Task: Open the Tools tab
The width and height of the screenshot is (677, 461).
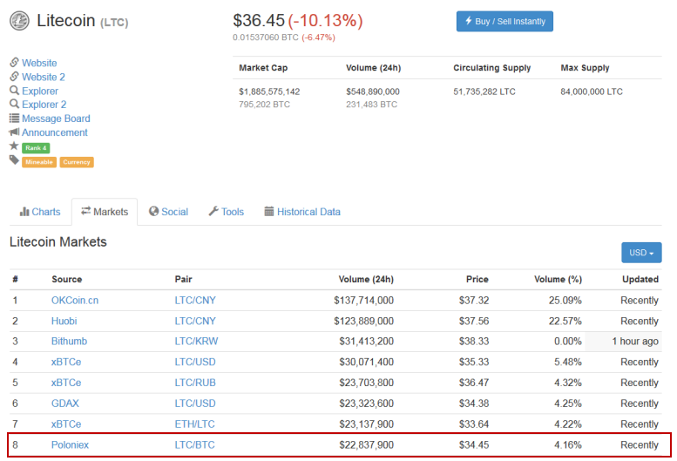Action: [227, 212]
